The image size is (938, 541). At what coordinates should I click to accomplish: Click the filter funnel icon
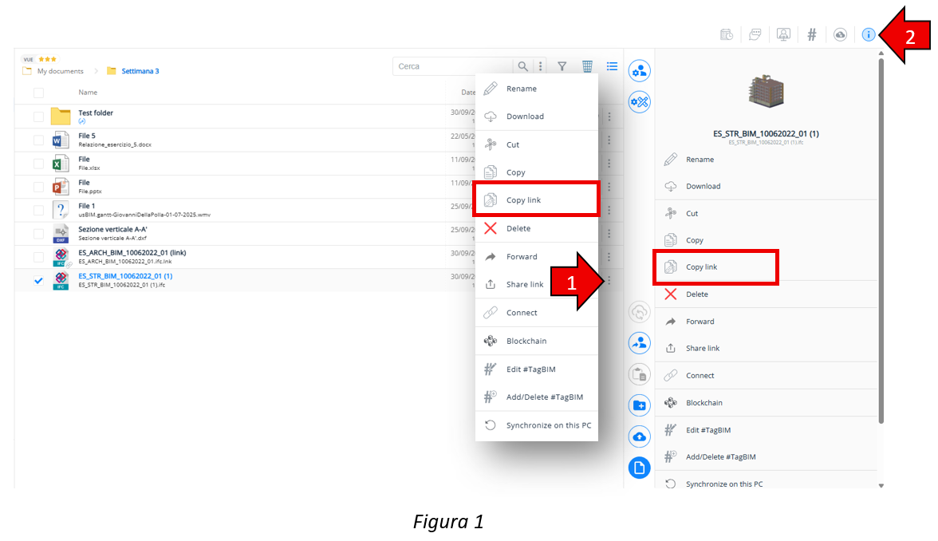point(562,67)
